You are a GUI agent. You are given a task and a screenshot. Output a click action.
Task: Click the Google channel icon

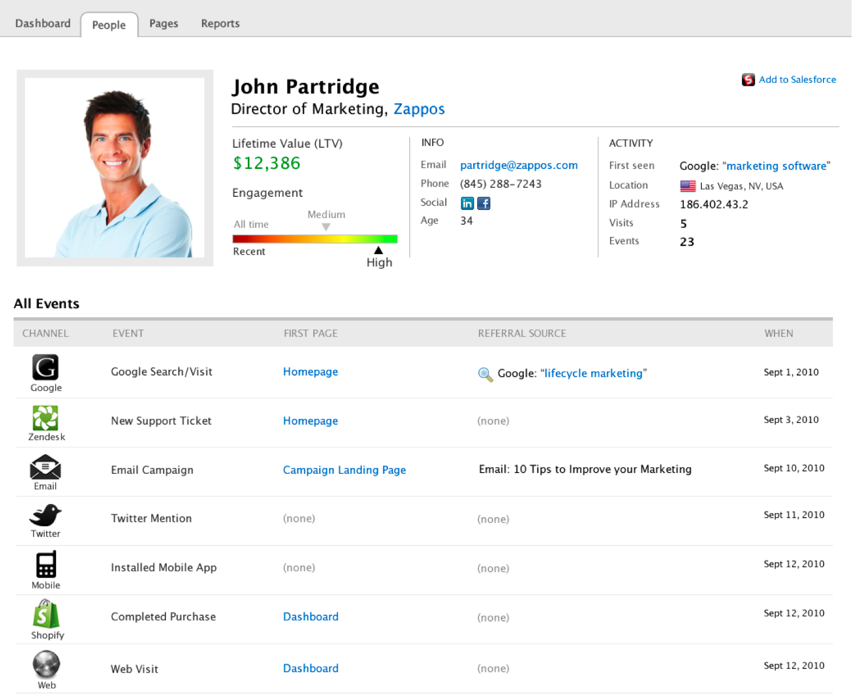(x=45, y=368)
